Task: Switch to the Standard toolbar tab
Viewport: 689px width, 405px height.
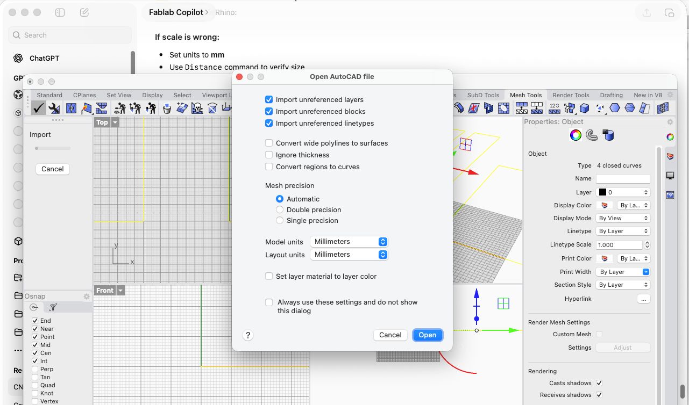Action: coord(49,95)
